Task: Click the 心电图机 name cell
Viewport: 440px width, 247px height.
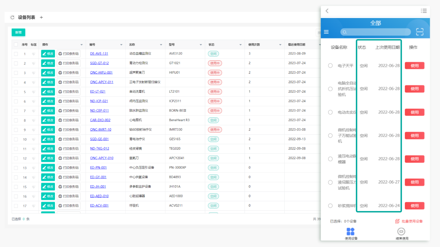Action: point(135,120)
